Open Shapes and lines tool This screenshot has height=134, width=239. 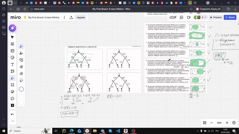[12, 71]
